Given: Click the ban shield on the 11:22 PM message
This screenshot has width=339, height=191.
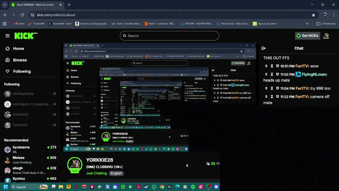Looking at the screenshot, I should 277,97.
